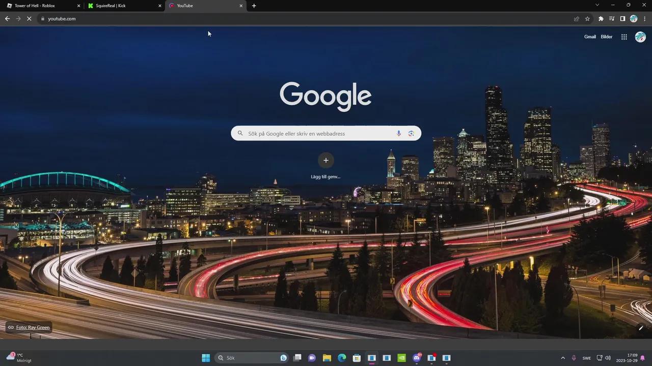Toggle the browser side panel
This screenshot has width=652, height=366.
(x=622, y=19)
